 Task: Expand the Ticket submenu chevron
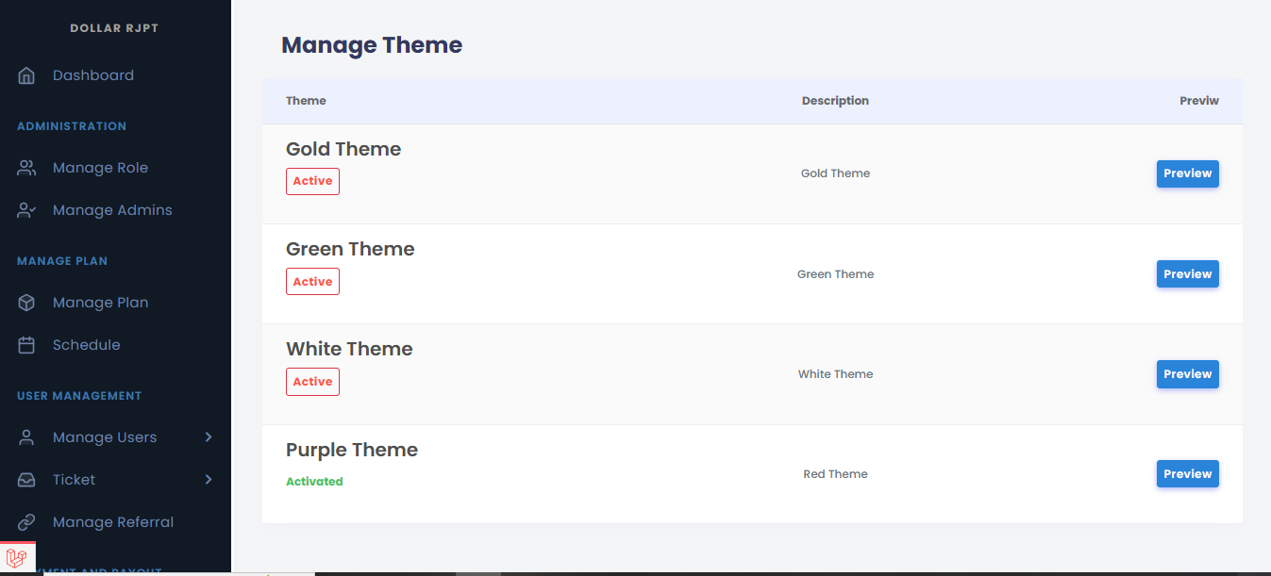tap(209, 480)
